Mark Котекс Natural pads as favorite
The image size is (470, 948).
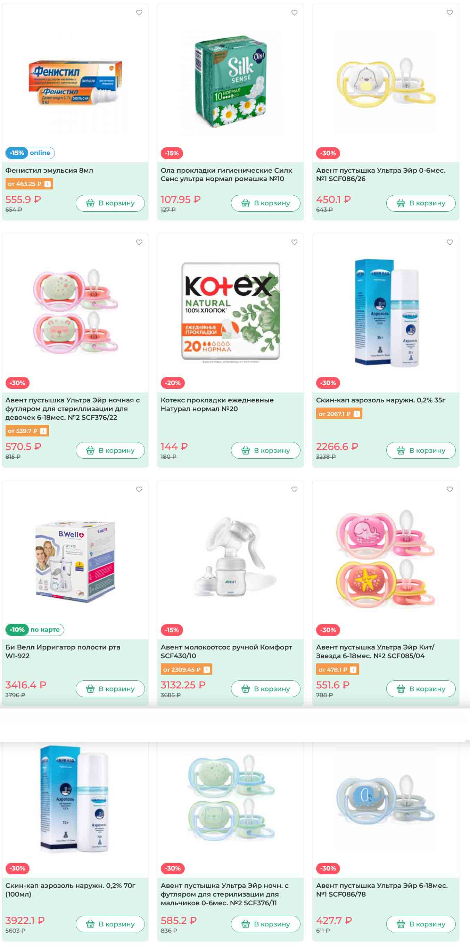(294, 242)
